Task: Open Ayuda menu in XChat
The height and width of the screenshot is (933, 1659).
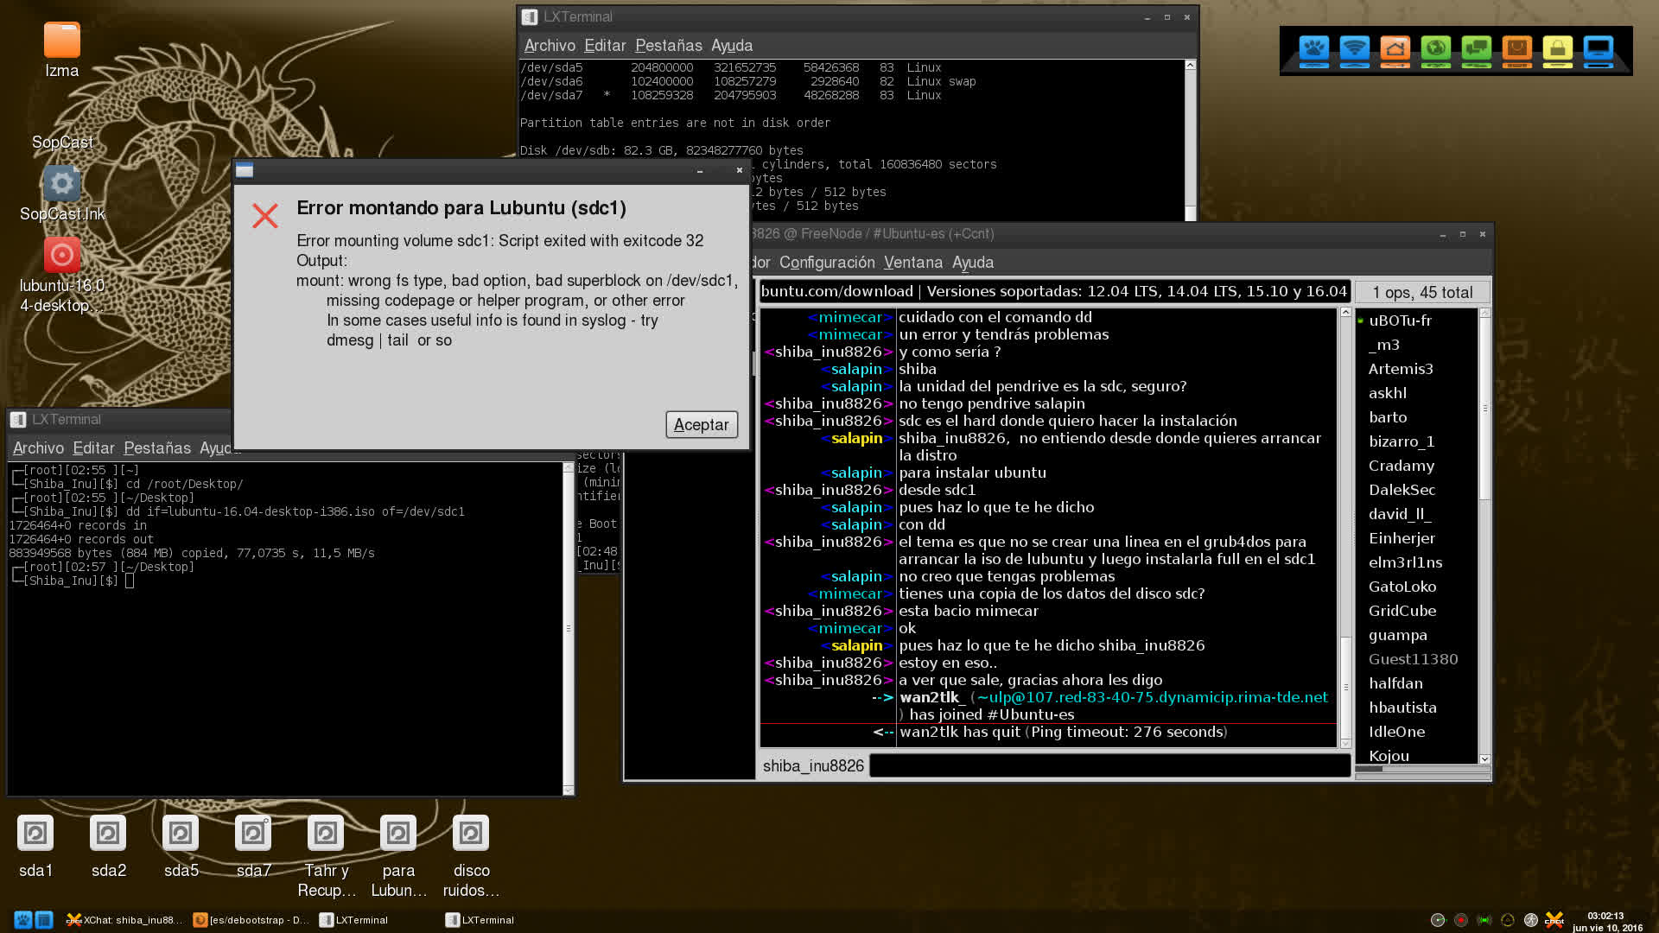Action: (x=973, y=263)
